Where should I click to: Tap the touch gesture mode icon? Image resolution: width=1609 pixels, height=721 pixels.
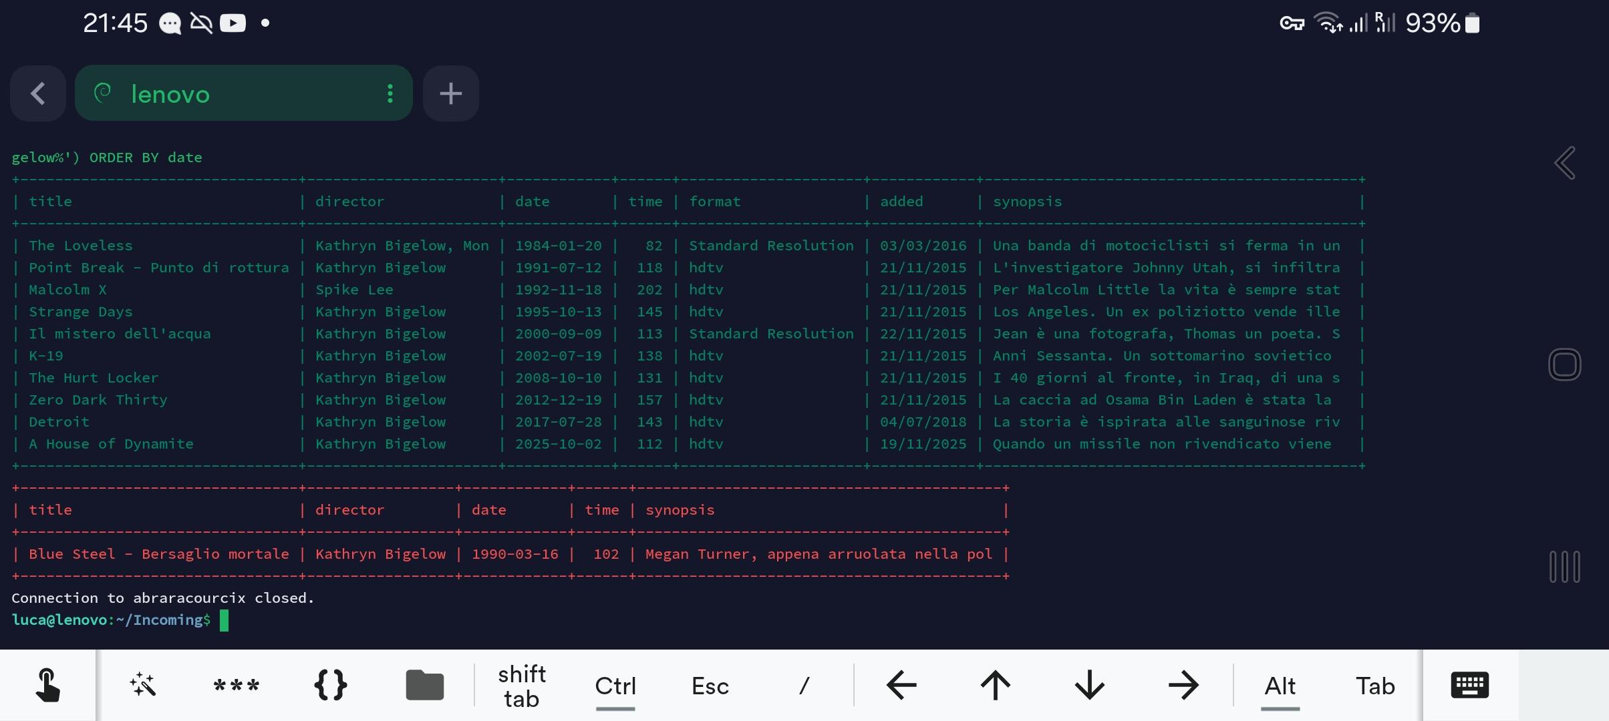point(47,686)
